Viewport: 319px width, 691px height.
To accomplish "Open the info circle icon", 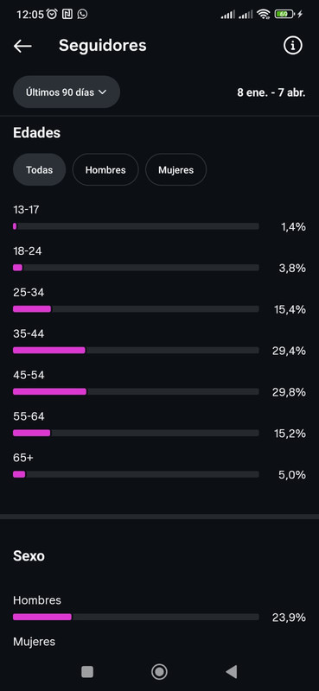I will (x=293, y=46).
